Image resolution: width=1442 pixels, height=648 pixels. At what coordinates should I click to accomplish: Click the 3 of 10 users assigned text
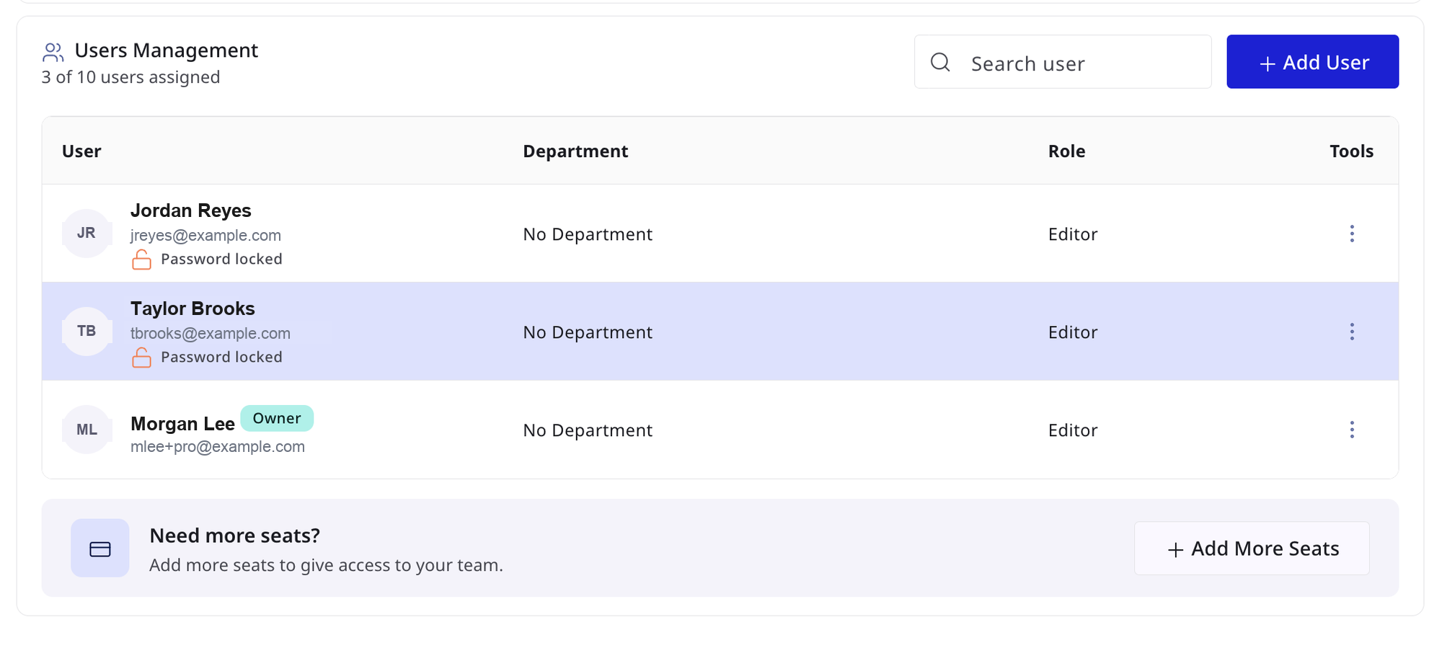131,77
